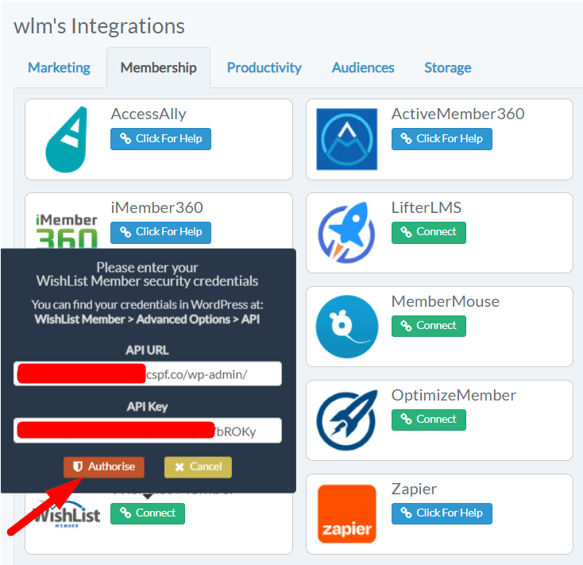This screenshot has height=565, width=583.
Task: Click link icon on MemberMouse Connect button
Action: tap(406, 326)
